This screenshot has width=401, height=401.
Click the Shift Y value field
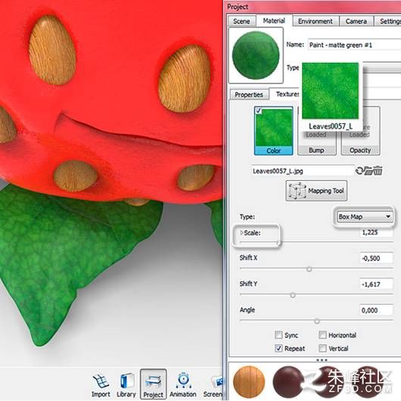point(376,284)
